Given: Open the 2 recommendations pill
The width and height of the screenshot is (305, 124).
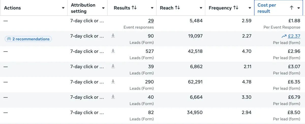Looking at the screenshot, I should pyautogui.click(x=28, y=39).
